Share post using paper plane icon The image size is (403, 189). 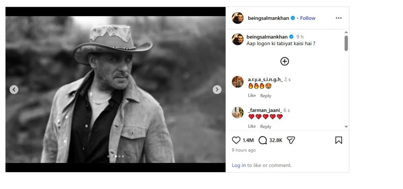291,140
